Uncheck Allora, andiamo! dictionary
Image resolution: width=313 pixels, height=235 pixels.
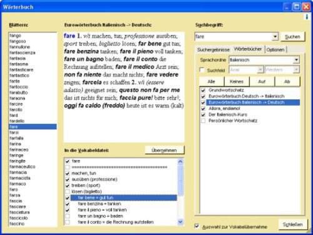click(203, 109)
